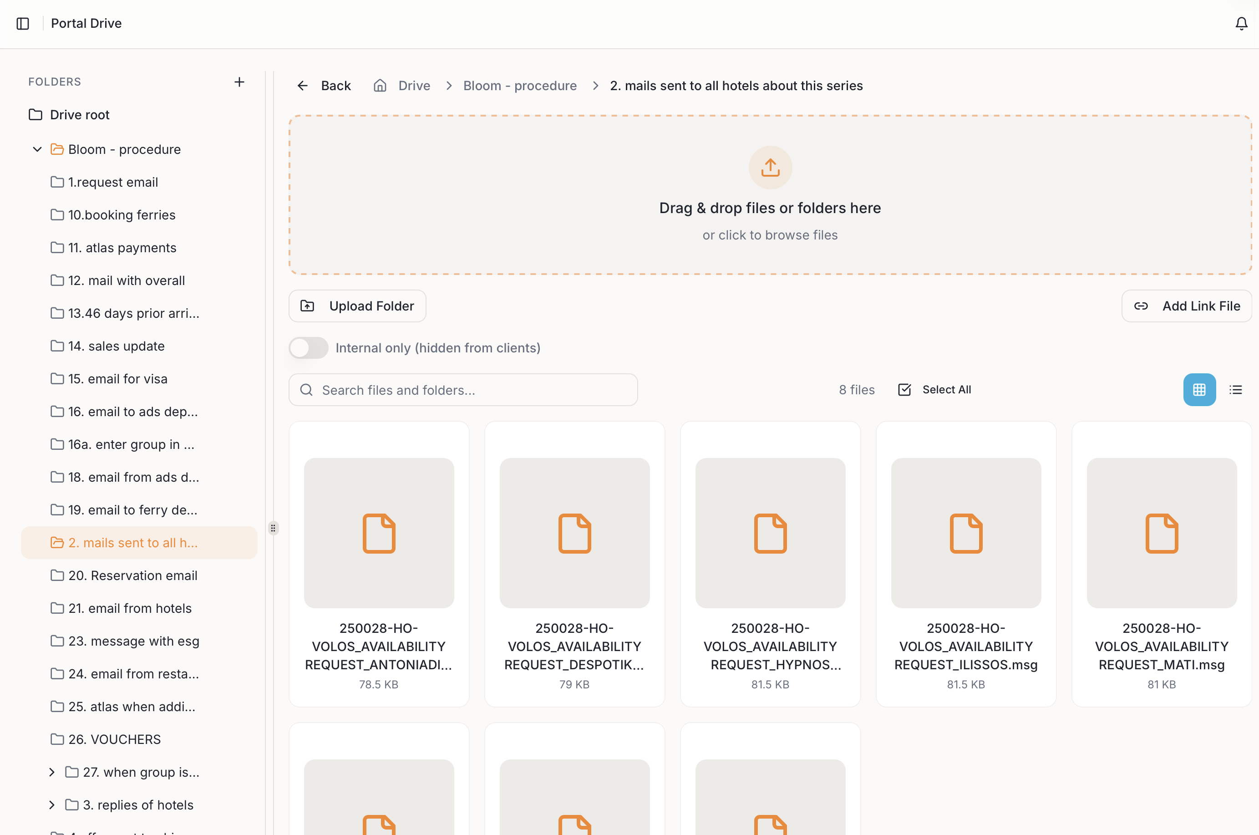1259x835 pixels.
Task: Select folder 26. VOUCHERS in sidebar
Action: click(114, 739)
